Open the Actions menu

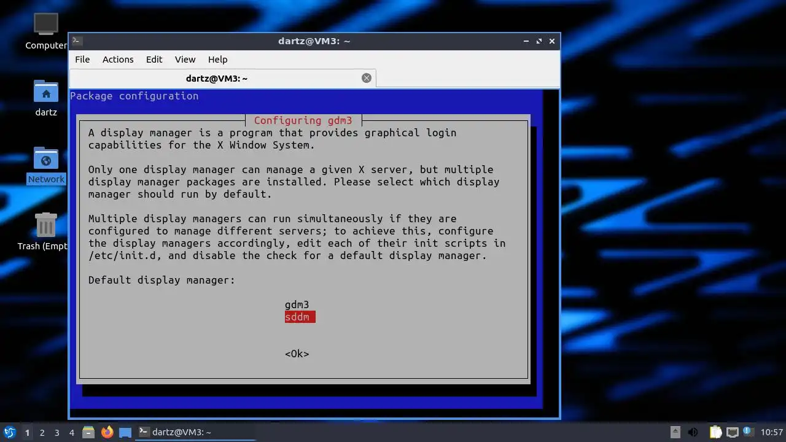tap(118, 60)
